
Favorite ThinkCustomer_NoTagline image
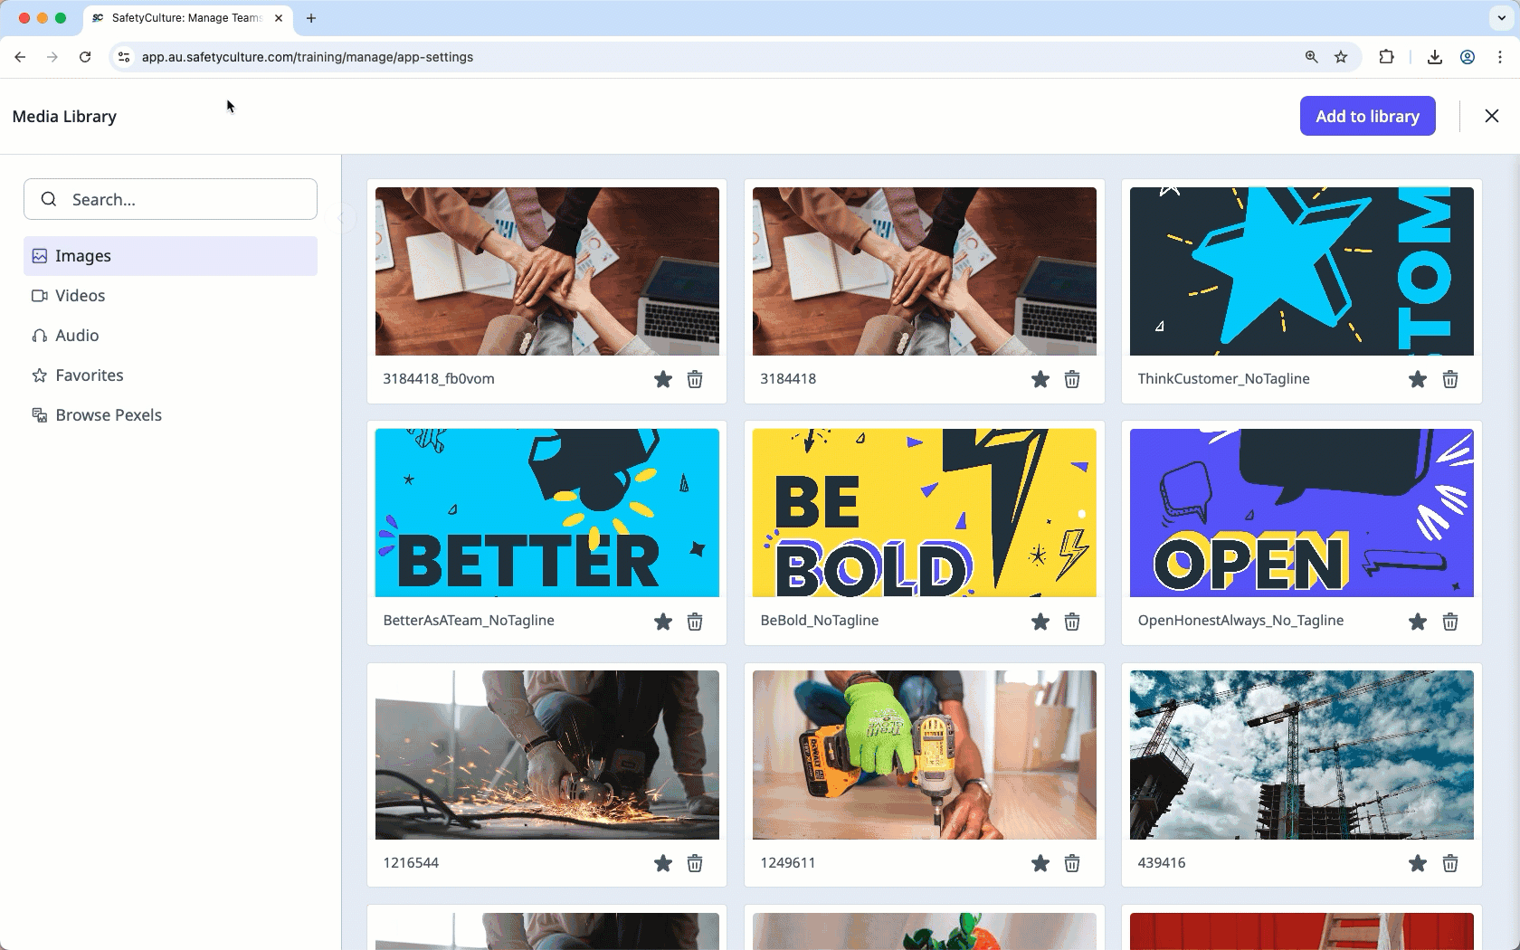(x=1418, y=379)
